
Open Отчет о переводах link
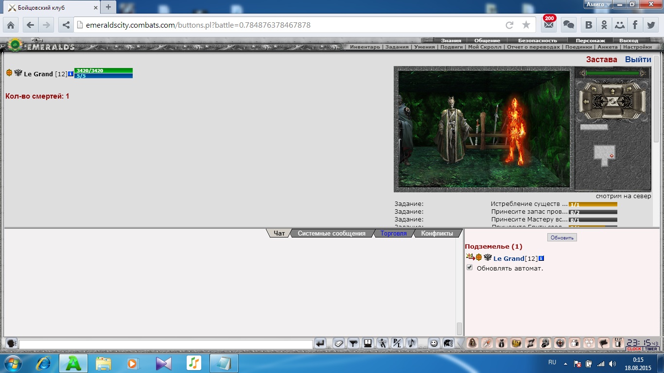pos(534,47)
